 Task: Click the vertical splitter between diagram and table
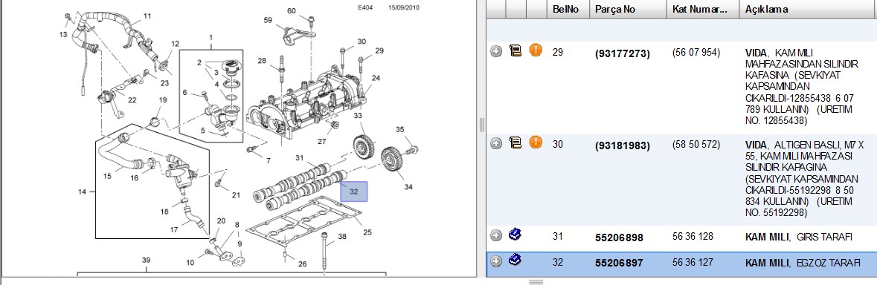[481, 125]
